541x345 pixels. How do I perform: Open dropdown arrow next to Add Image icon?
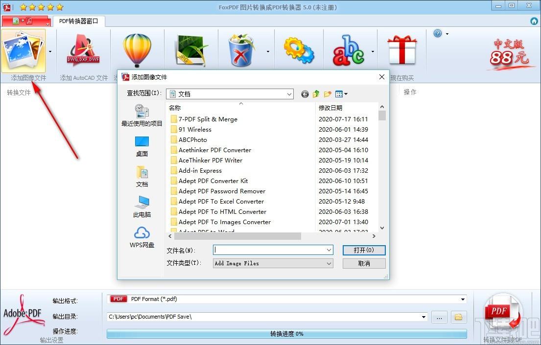click(x=50, y=52)
